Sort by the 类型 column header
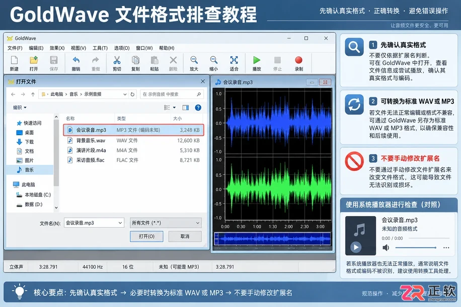This screenshot has height=307, width=461. click(121, 118)
